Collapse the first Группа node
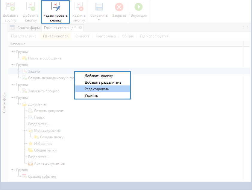This screenshot has height=190, width=252. click(12, 52)
